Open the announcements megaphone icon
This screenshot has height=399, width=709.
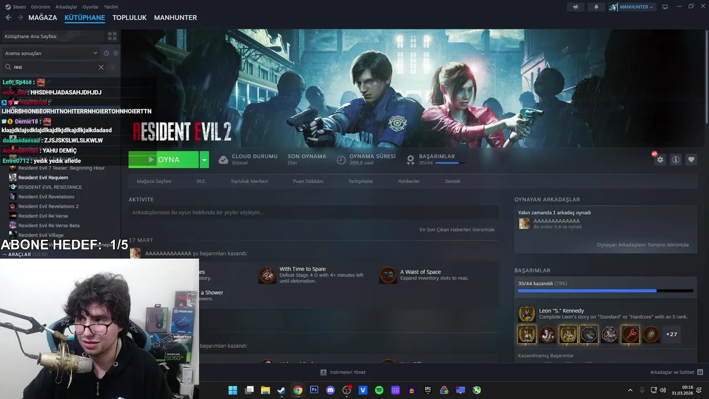pyautogui.click(x=576, y=7)
